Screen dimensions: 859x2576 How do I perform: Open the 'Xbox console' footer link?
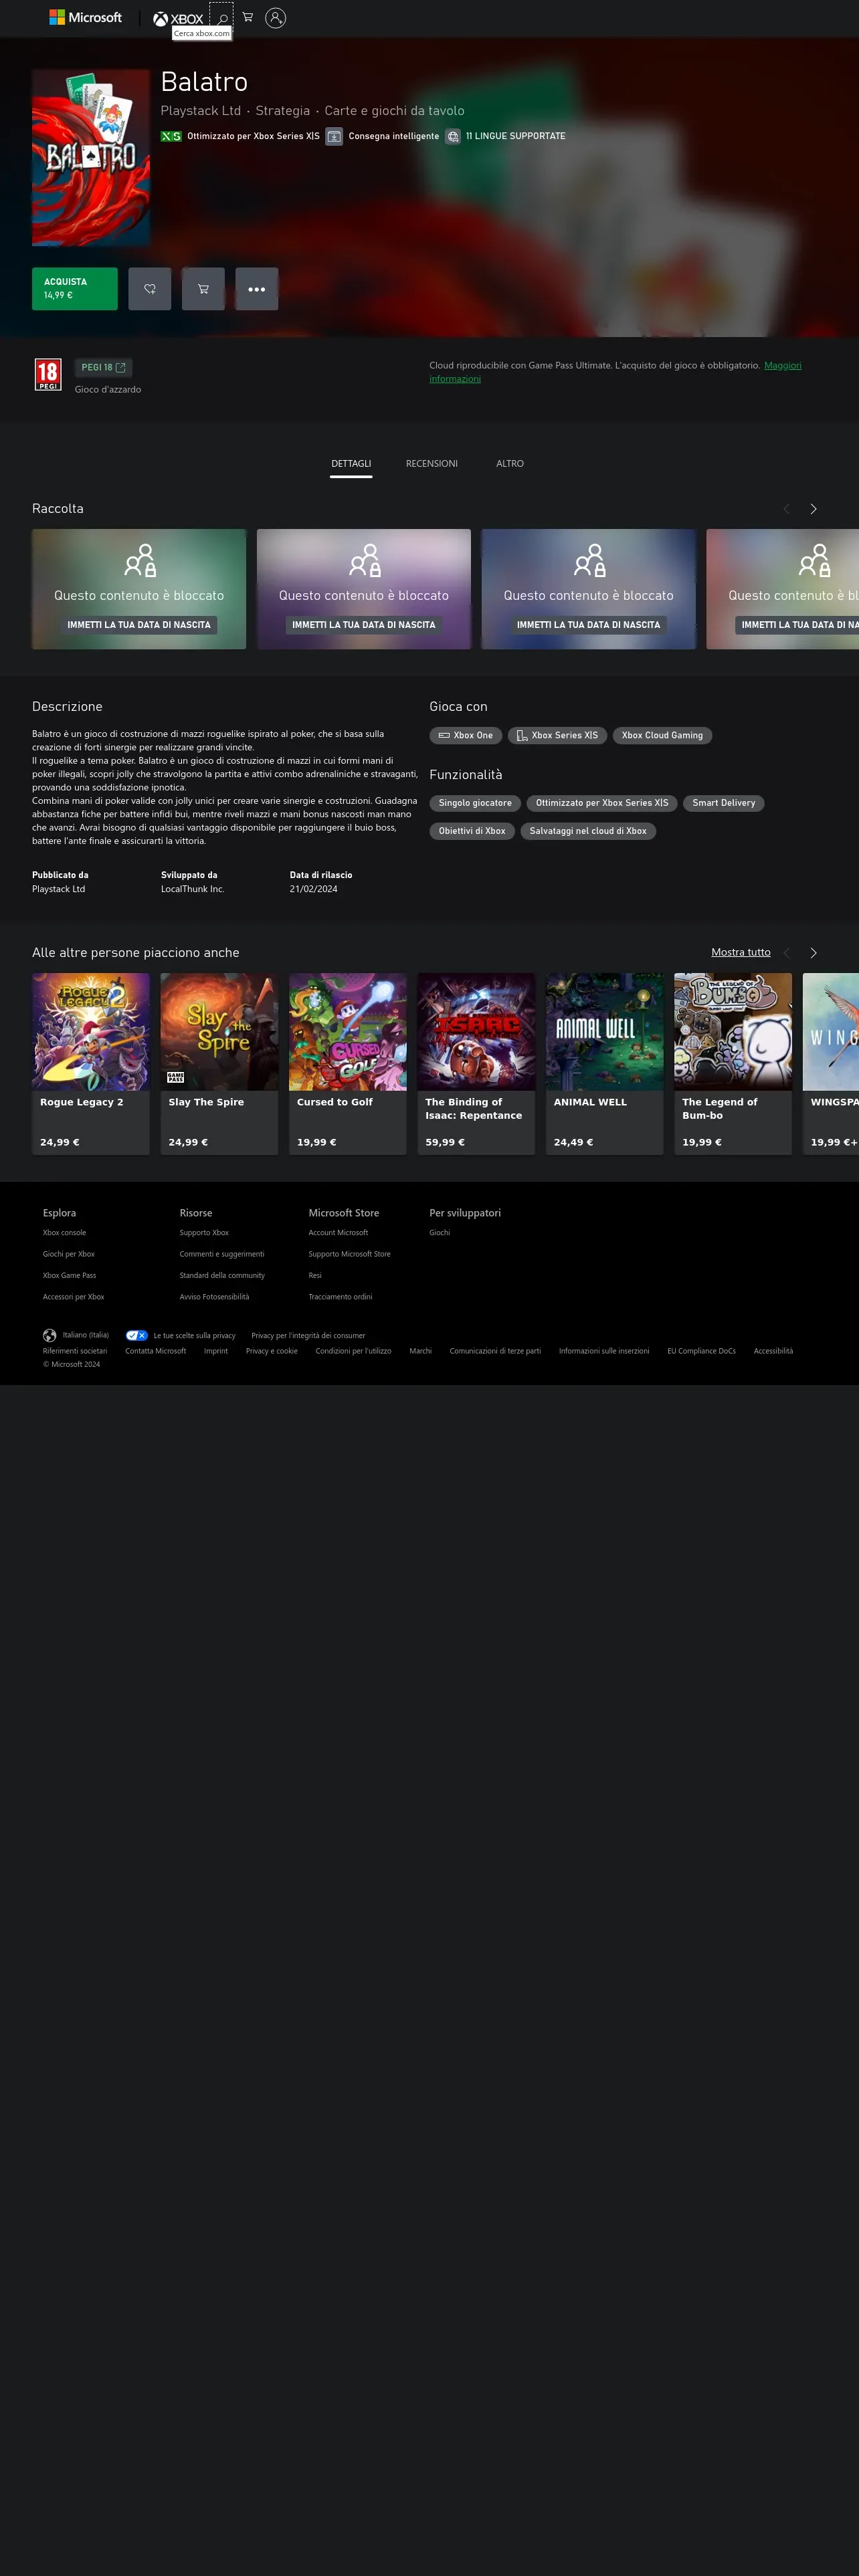[64, 1233]
